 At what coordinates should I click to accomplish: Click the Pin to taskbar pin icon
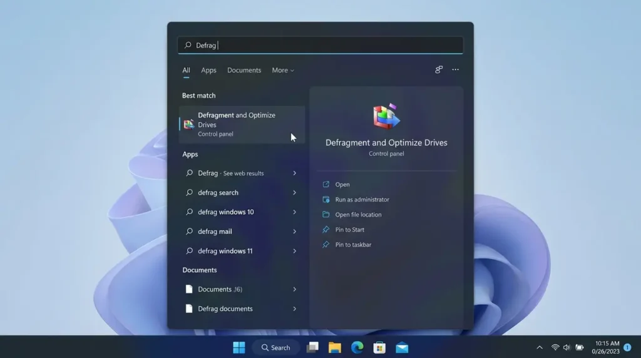[x=326, y=244]
